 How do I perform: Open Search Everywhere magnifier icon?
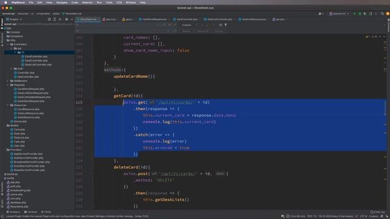[x=382, y=13]
